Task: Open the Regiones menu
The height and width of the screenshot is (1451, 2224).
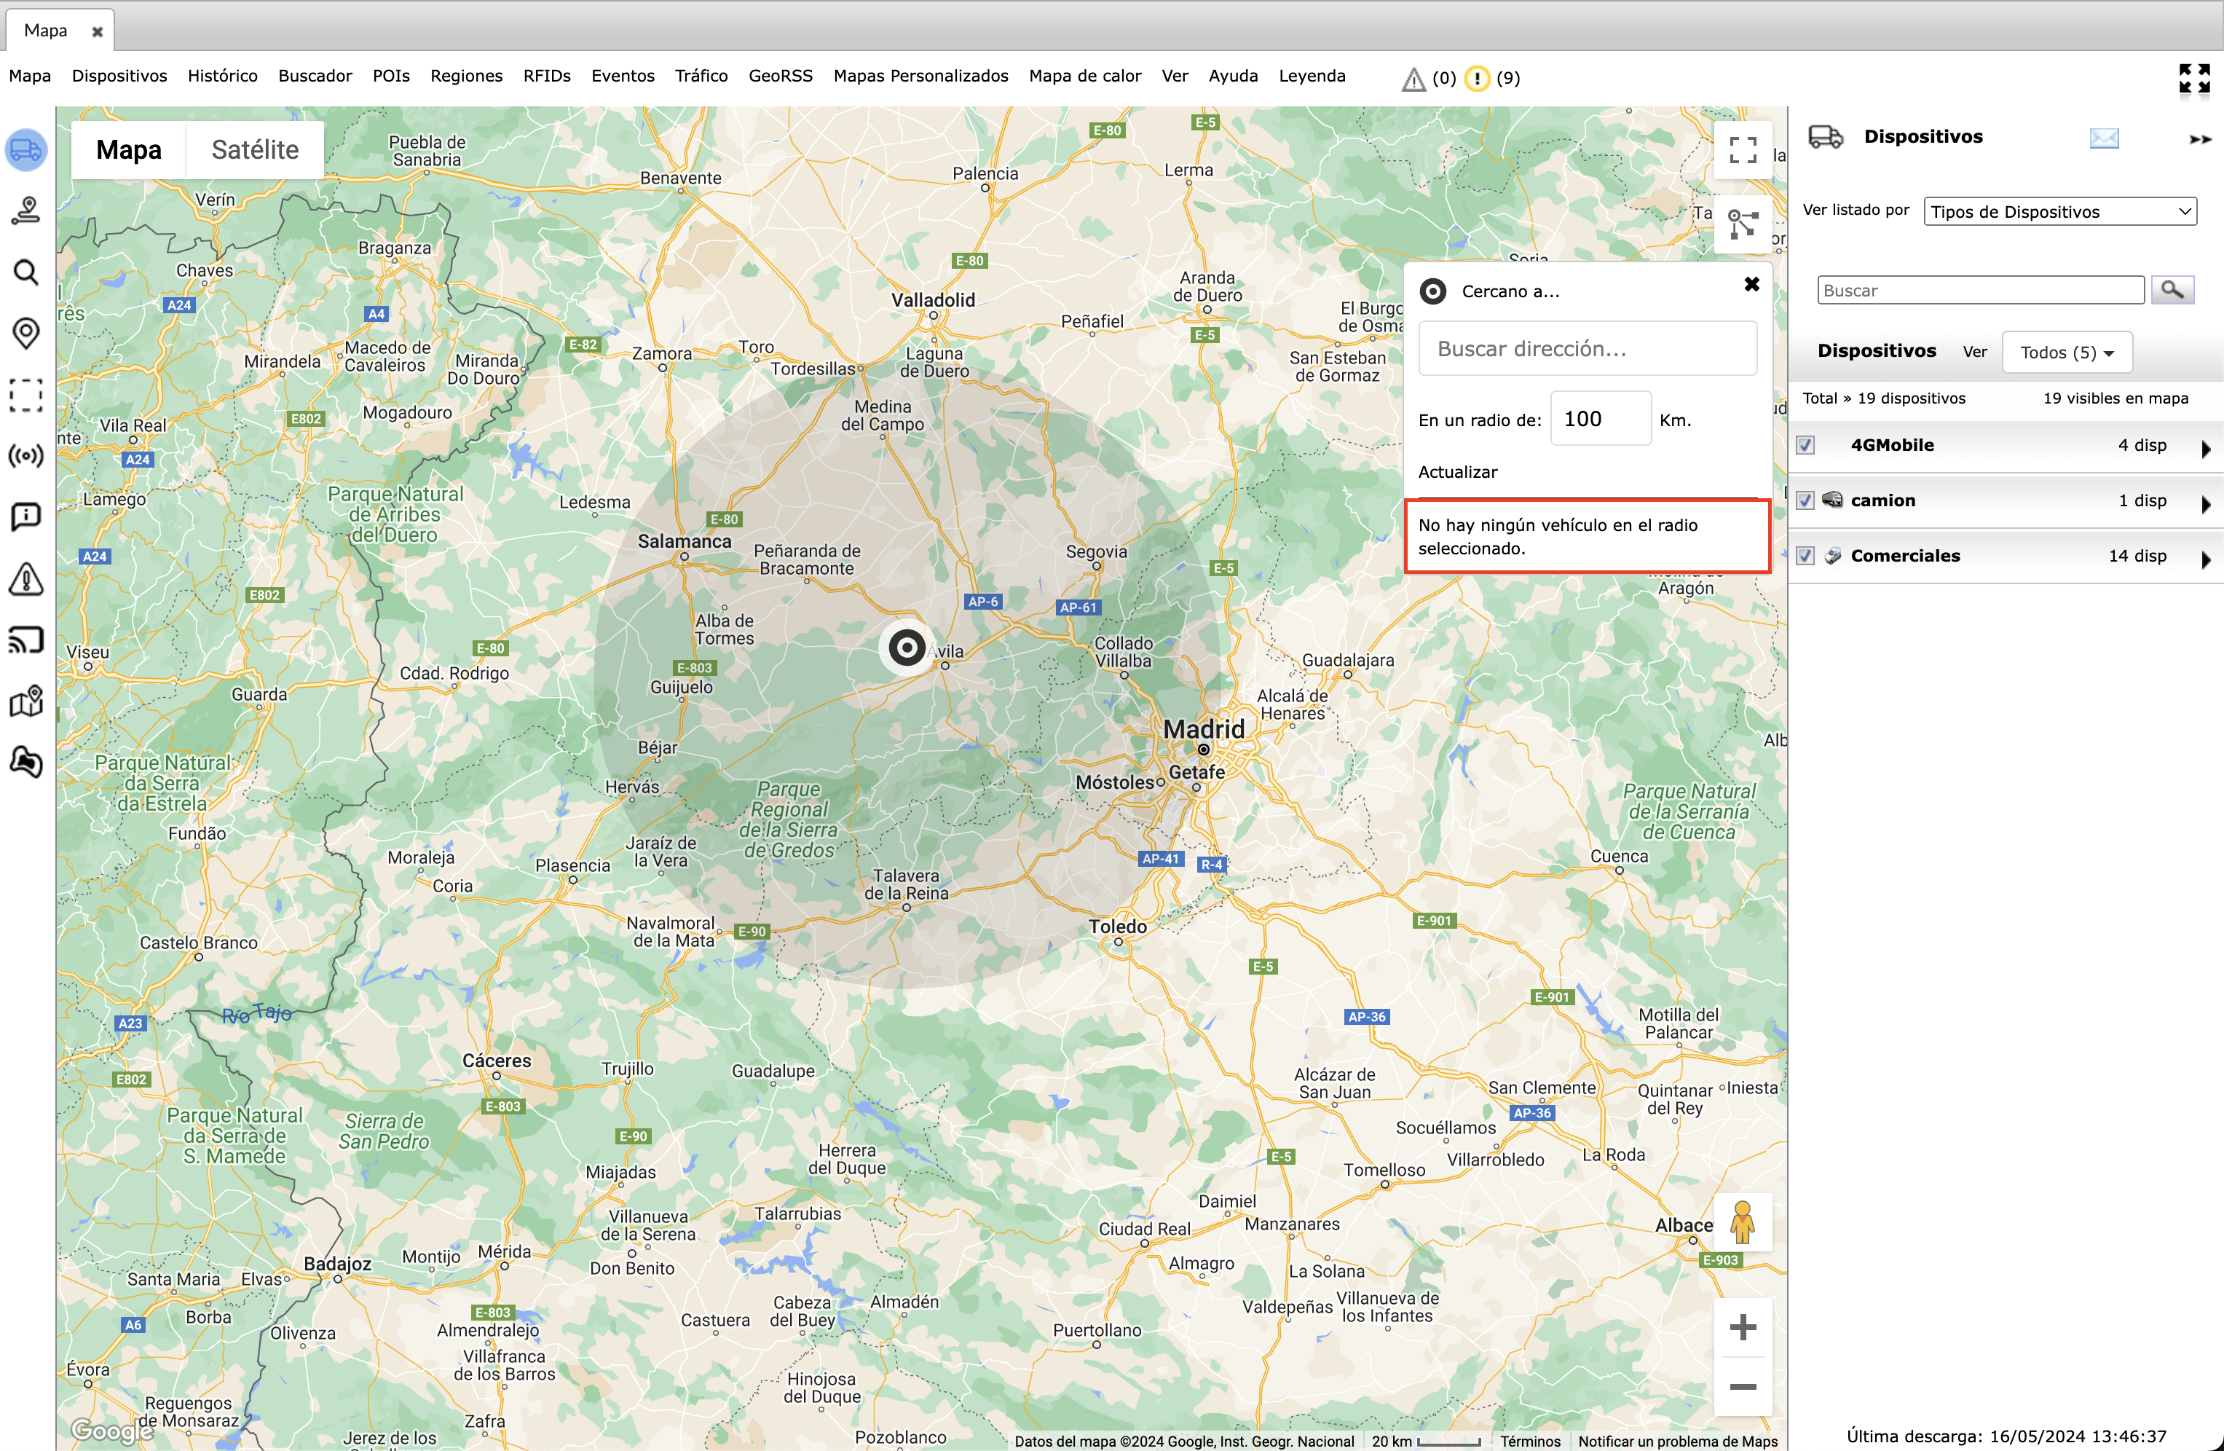Action: point(466,76)
